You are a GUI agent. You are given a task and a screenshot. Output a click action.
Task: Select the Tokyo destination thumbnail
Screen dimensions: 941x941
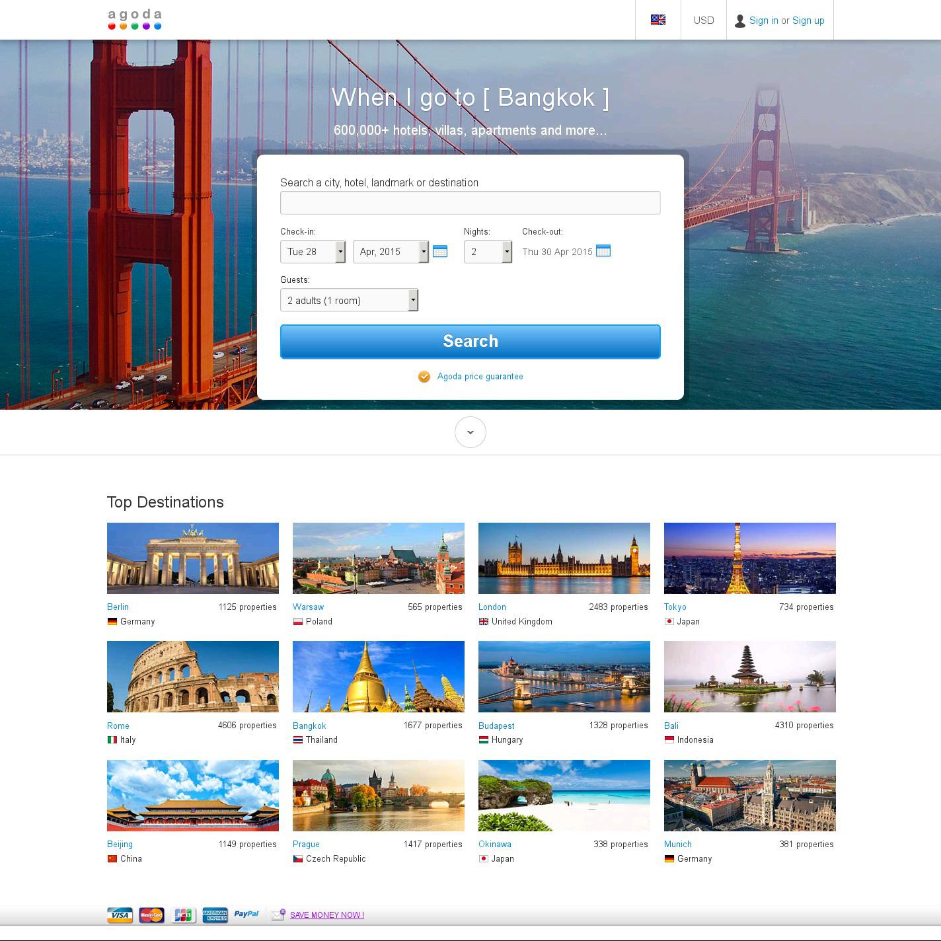tap(749, 558)
